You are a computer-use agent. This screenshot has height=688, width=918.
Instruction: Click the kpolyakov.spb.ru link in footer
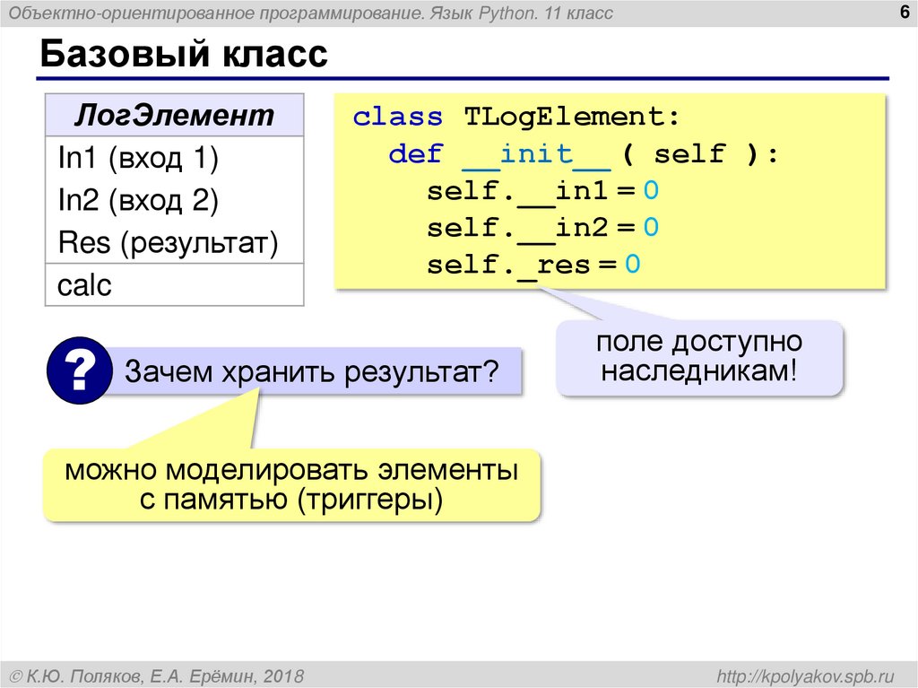click(806, 675)
